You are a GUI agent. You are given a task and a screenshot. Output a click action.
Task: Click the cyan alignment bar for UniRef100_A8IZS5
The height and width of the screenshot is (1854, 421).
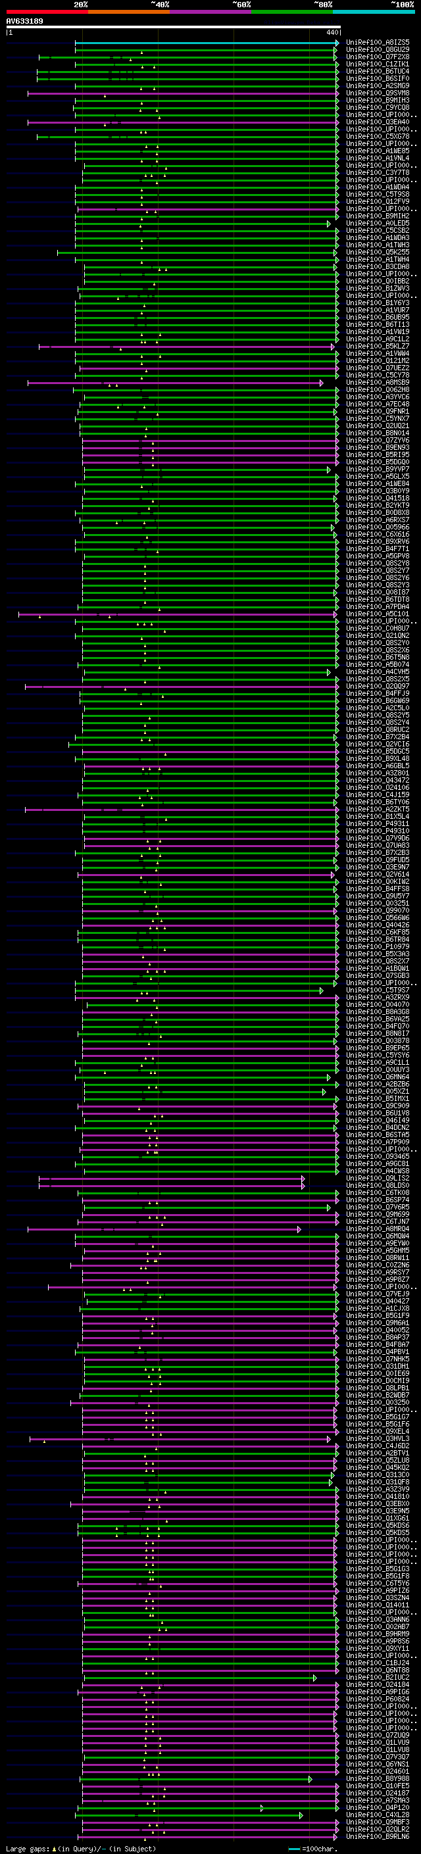click(207, 43)
